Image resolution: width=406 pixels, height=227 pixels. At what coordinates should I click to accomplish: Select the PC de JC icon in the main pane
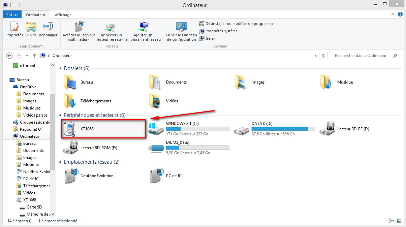(x=156, y=176)
